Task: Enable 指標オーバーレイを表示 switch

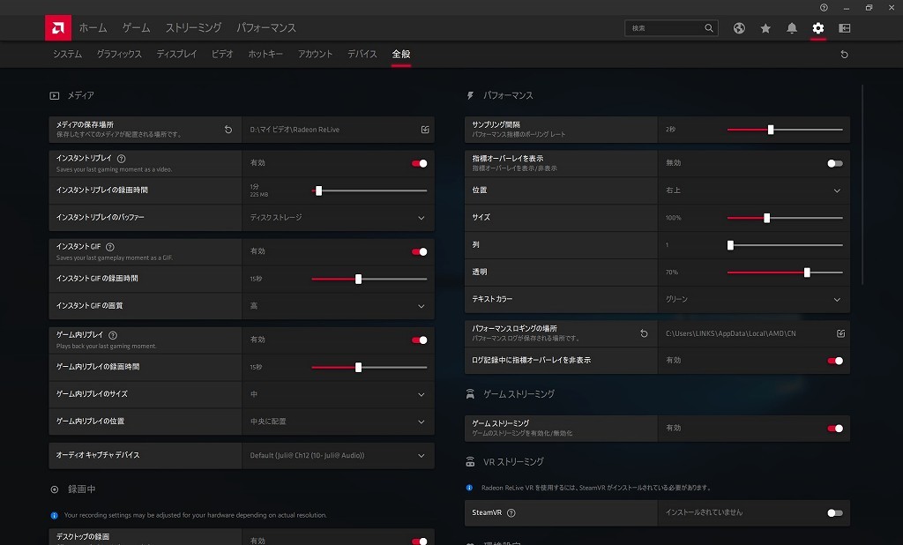Action: [834, 163]
